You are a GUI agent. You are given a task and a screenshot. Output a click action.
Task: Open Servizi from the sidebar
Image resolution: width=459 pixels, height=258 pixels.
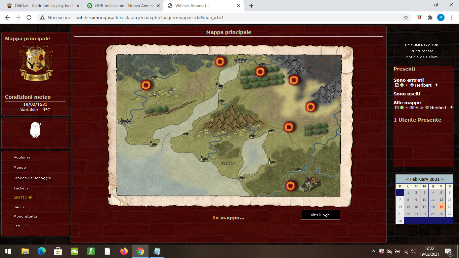(x=19, y=207)
